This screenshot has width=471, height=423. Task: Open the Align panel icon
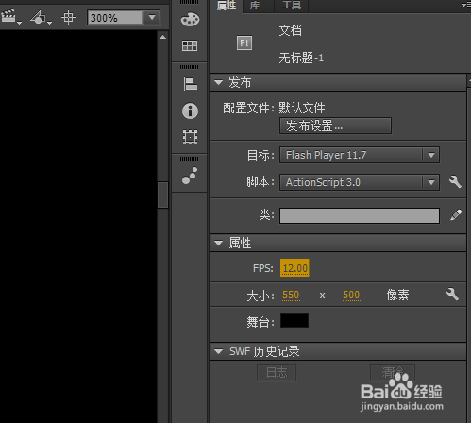(190, 84)
